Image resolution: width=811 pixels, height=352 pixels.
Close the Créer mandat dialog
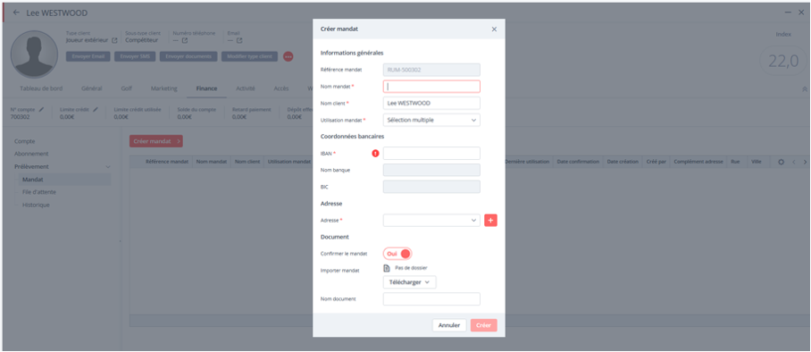tap(494, 29)
